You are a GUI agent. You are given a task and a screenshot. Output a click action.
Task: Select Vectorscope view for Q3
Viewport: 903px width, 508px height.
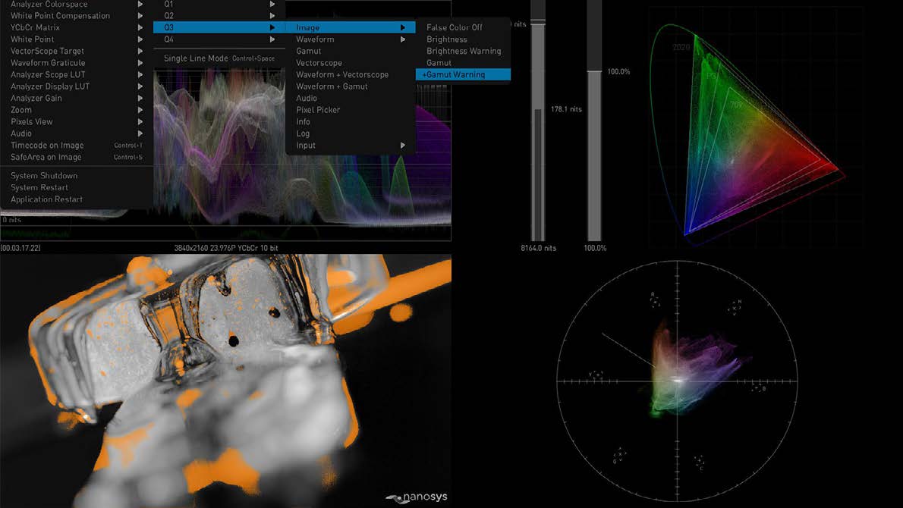(319, 63)
